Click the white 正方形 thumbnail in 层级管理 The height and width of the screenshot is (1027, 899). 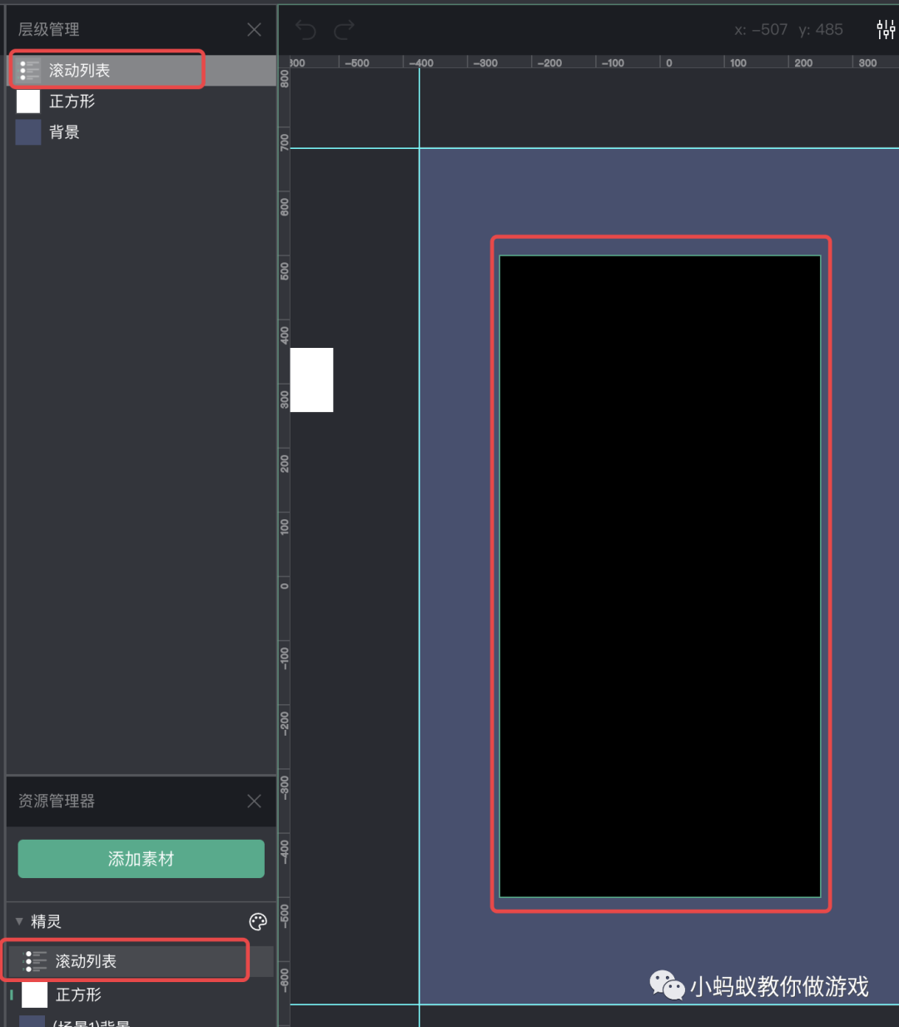pos(27,101)
